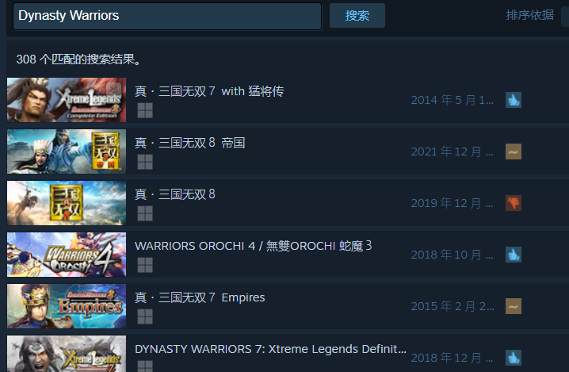Select the Empires game cover thumbnail
This screenshot has width=569, height=372.
point(67,306)
